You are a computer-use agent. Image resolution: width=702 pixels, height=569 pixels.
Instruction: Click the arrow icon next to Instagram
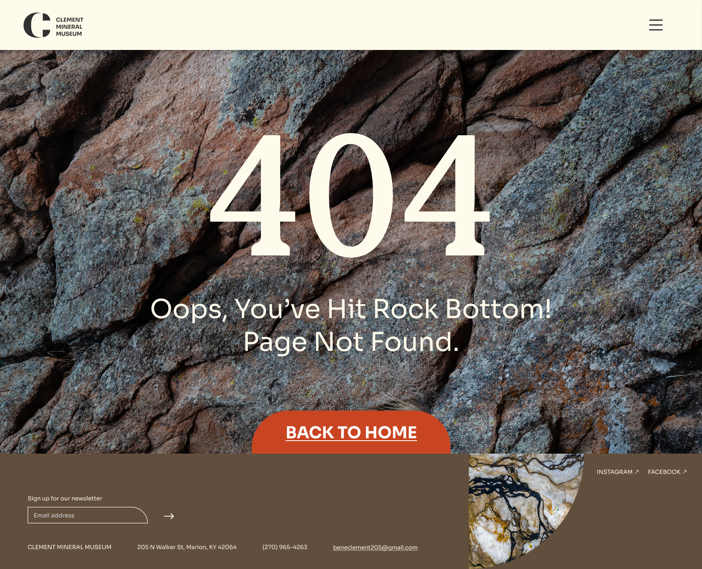click(x=637, y=472)
